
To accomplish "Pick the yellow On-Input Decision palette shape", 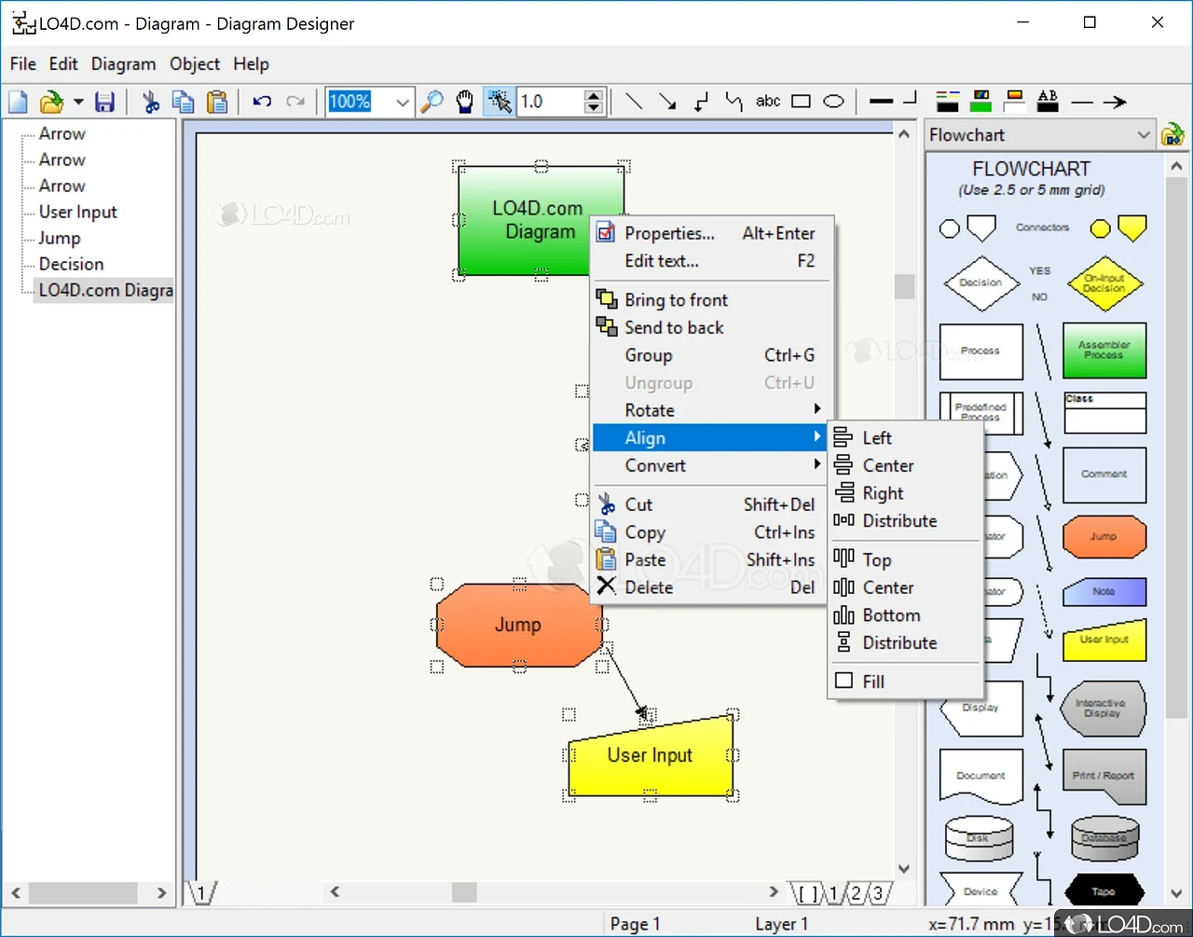I will pos(1104,283).
